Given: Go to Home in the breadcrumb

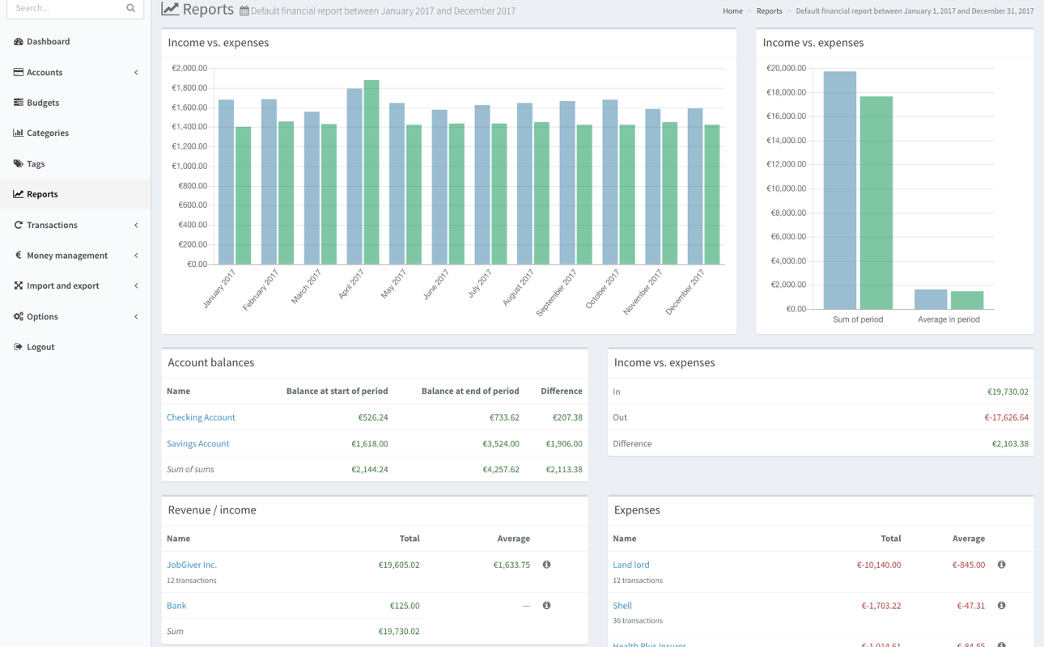Looking at the screenshot, I should [732, 11].
